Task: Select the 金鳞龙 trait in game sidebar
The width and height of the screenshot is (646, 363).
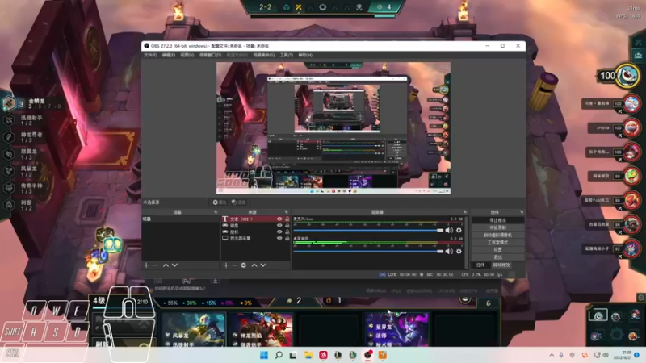Action: click(32, 103)
